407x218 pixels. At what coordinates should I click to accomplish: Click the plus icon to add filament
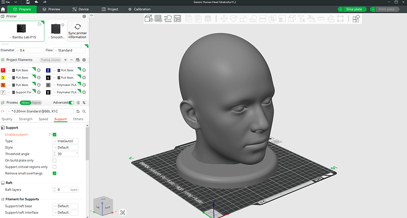click(65, 60)
